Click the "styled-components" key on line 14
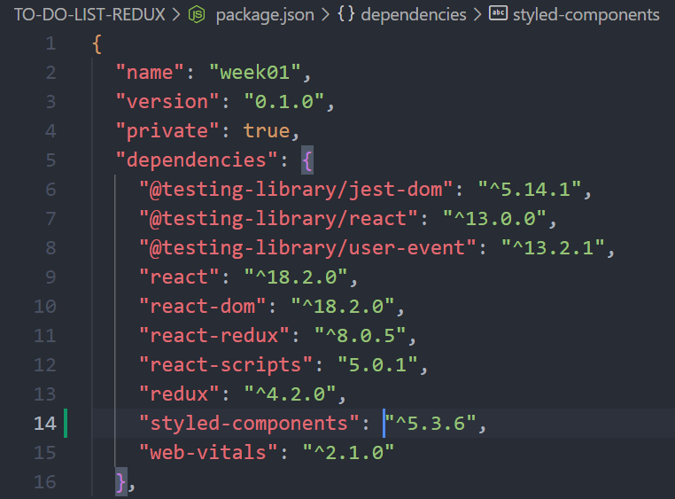 (x=249, y=424)
